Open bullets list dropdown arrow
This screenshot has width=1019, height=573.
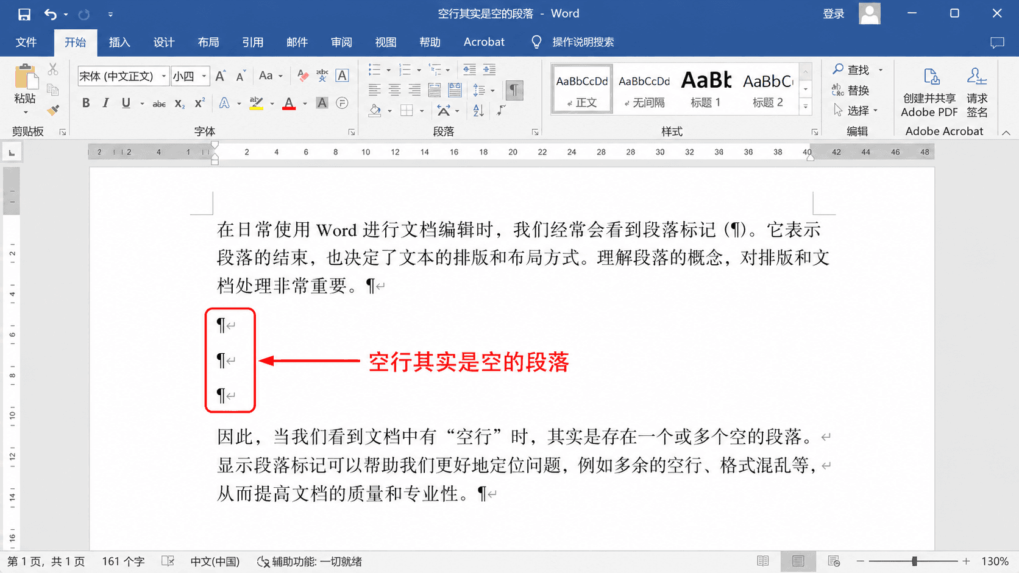388,70
